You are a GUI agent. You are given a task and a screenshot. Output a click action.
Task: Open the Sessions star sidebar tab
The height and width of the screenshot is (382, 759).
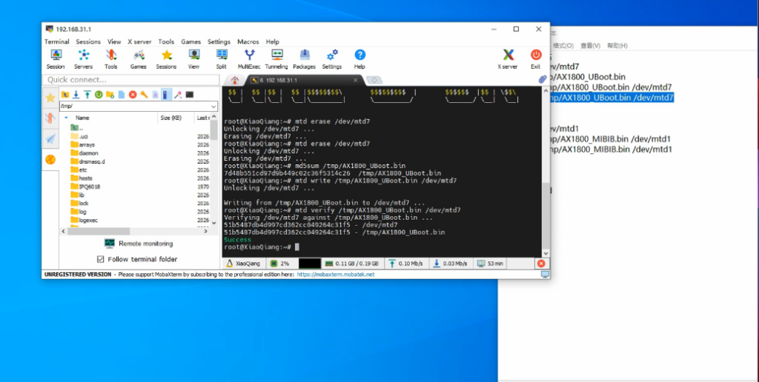coord(50,98)
